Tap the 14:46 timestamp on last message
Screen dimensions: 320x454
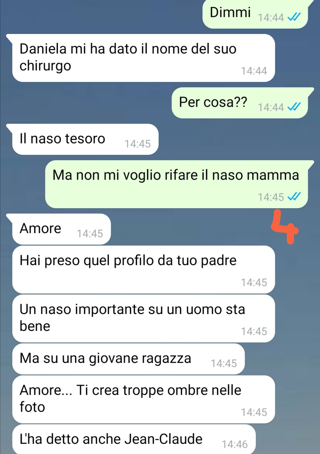coord(235,444)
